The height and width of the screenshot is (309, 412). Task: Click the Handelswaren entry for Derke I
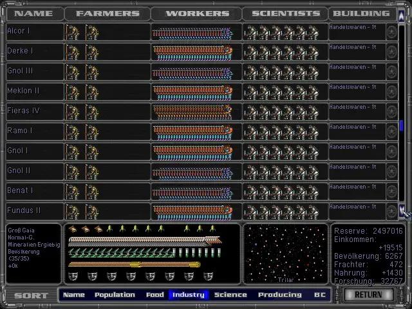pos(353,47)
